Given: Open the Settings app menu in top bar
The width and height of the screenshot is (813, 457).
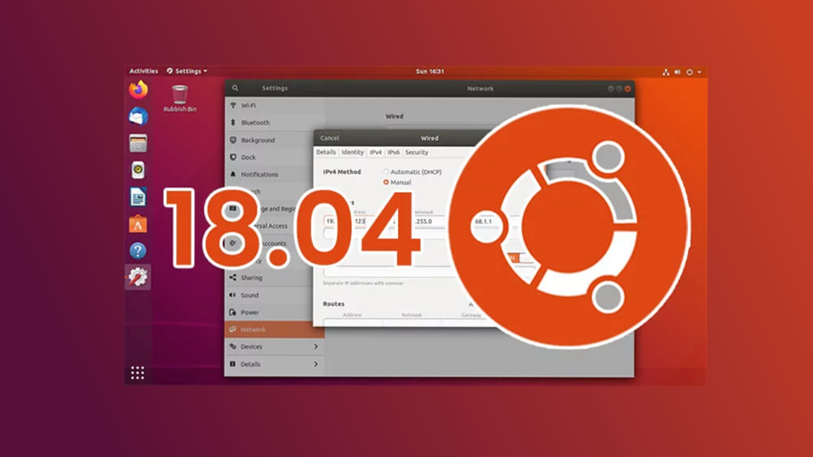Looking at the screenshot, I should coord(187,71).
